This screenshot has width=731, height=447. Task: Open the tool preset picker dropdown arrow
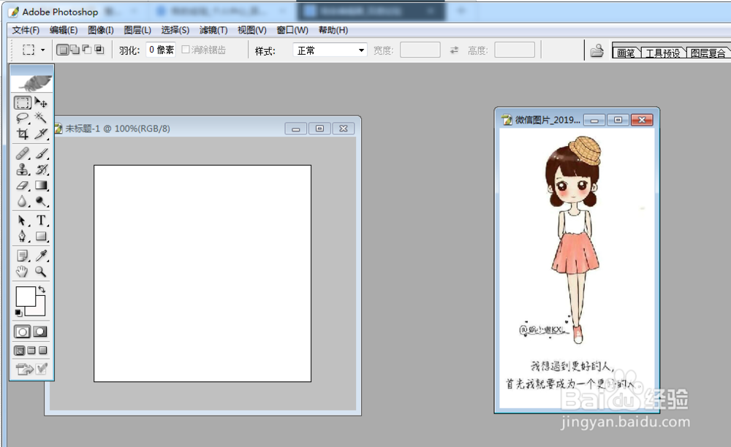(43, 50)
